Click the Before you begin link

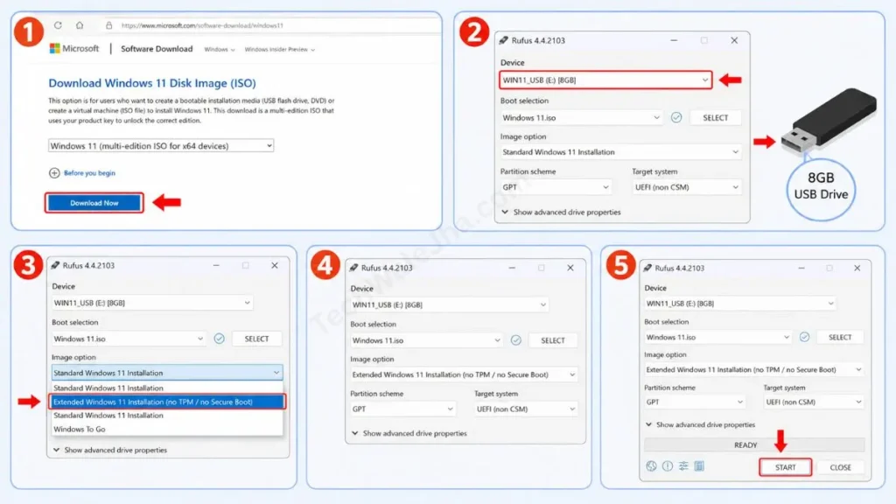89,172
